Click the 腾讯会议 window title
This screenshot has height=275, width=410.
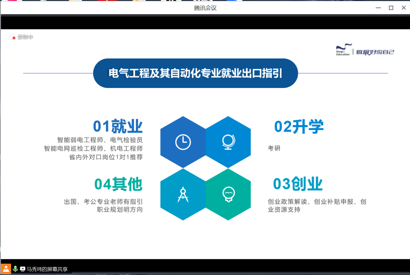(x=205, y=8)
